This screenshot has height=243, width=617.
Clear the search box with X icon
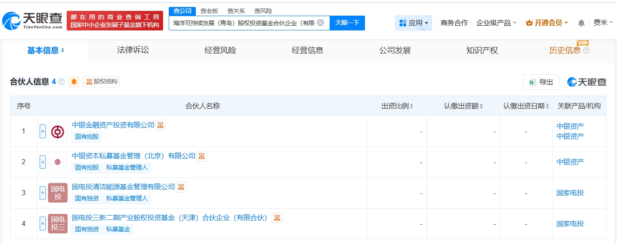click(320, 23)
